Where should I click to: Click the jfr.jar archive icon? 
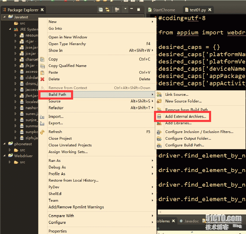pyautogui.click(x=22, y=65)
